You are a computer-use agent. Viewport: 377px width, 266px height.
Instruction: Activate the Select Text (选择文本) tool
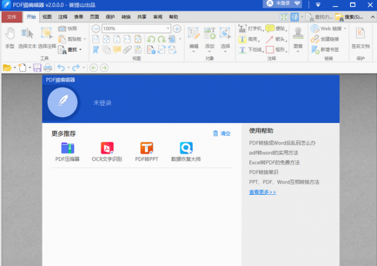pyautogui.click(x=27, y=38)
